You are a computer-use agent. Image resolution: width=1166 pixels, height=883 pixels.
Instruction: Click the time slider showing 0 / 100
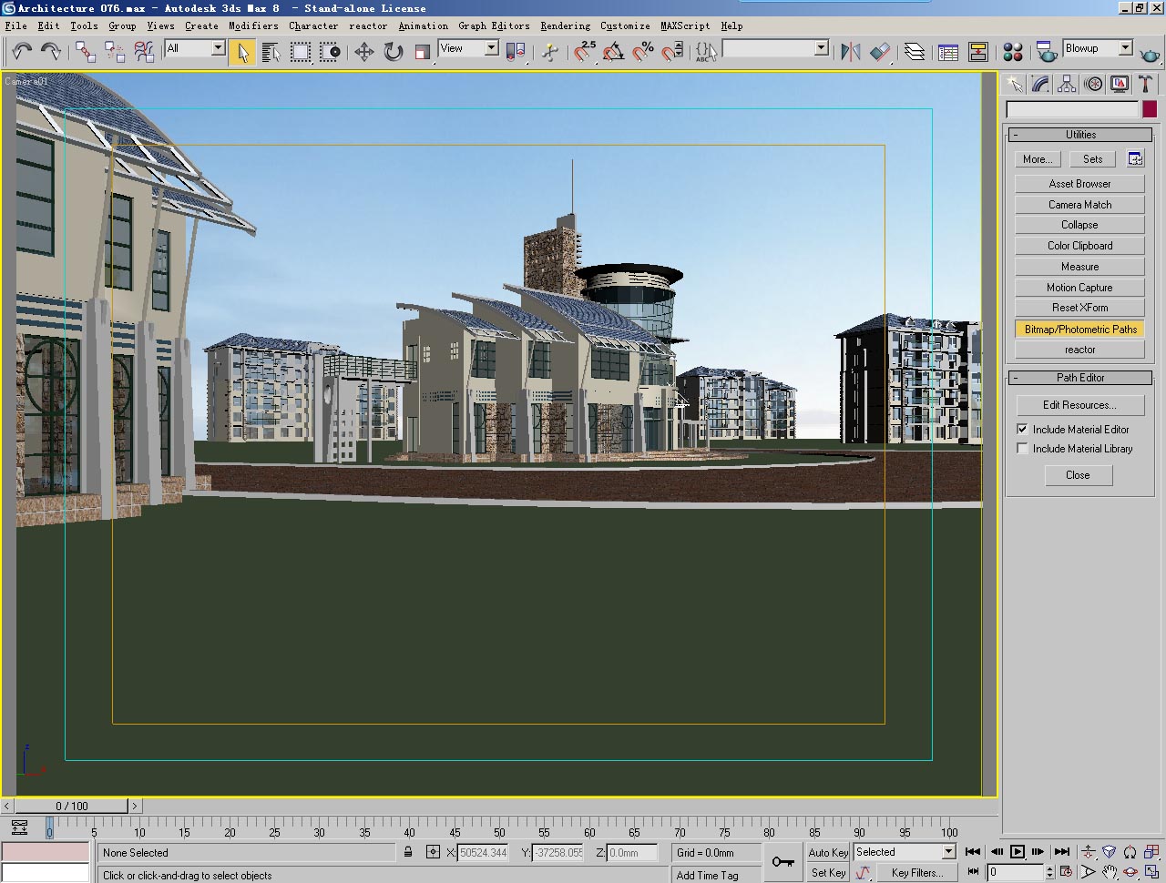point(71,806)
